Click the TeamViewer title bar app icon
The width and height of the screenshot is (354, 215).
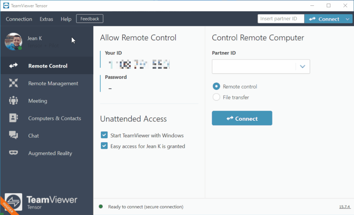[6, 5]
